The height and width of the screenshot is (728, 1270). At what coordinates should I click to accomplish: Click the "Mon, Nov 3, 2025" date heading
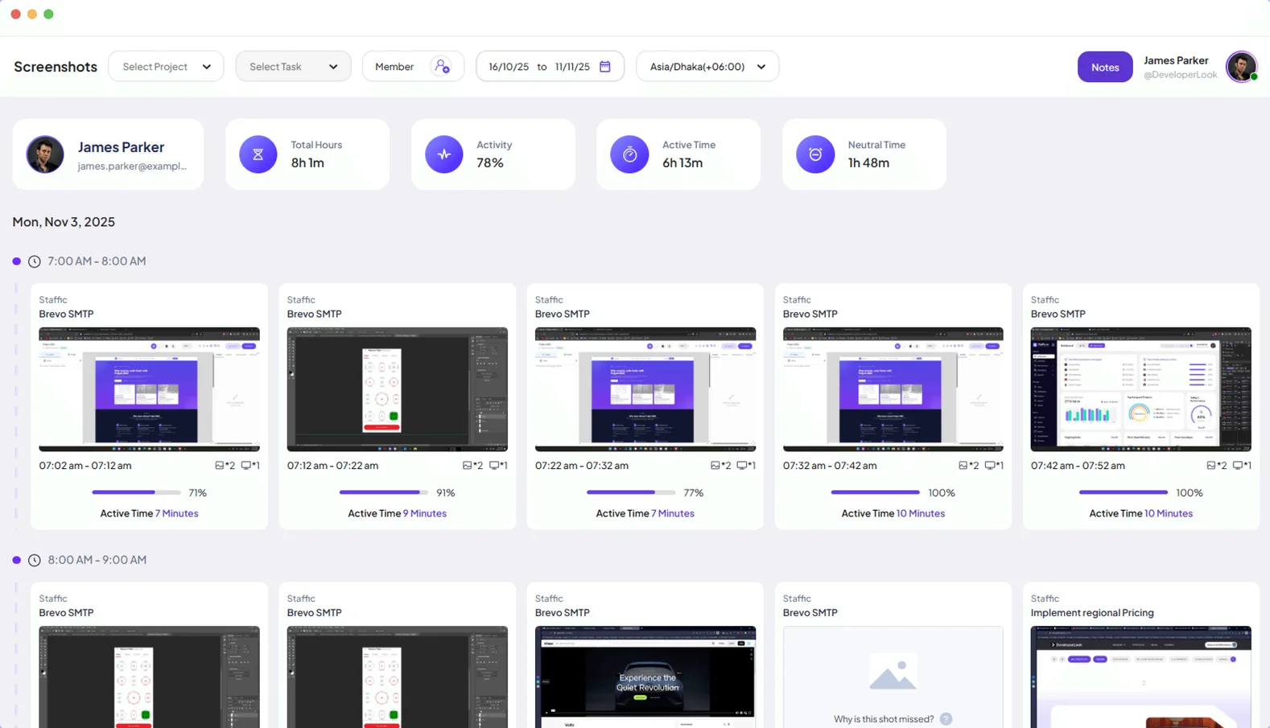64,222
